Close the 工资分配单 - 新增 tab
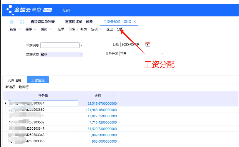This screenshot has width=239, height=147. pos(135,22)
